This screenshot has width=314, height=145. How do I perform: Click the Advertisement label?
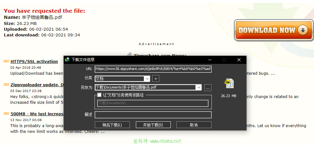(x=156, y=44)
